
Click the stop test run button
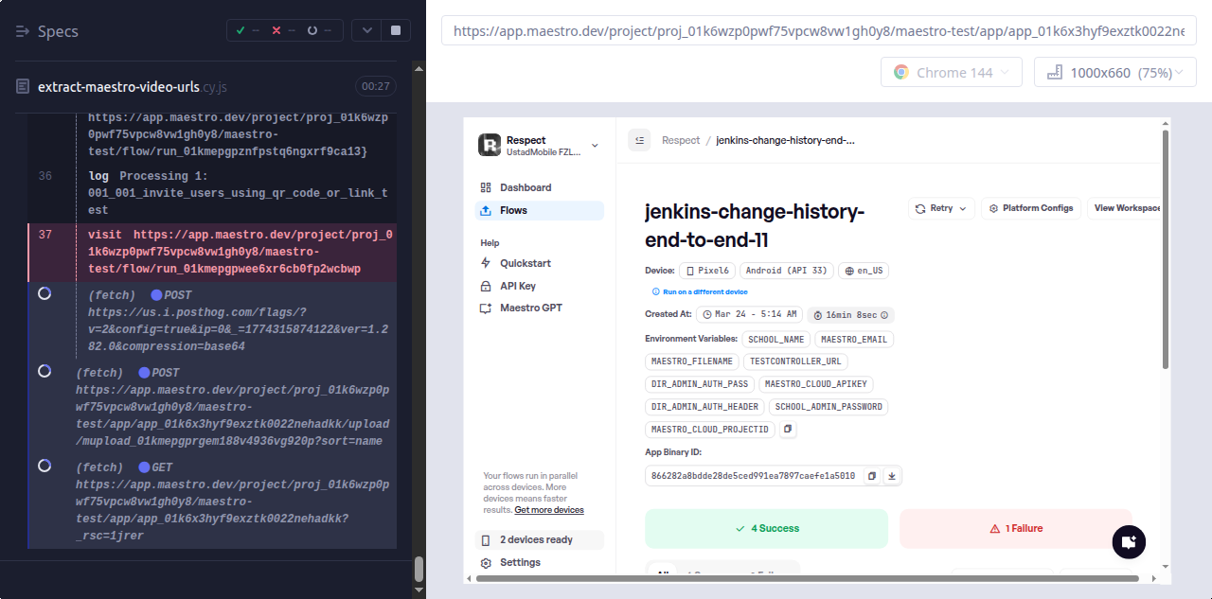[x=395, y=30]
